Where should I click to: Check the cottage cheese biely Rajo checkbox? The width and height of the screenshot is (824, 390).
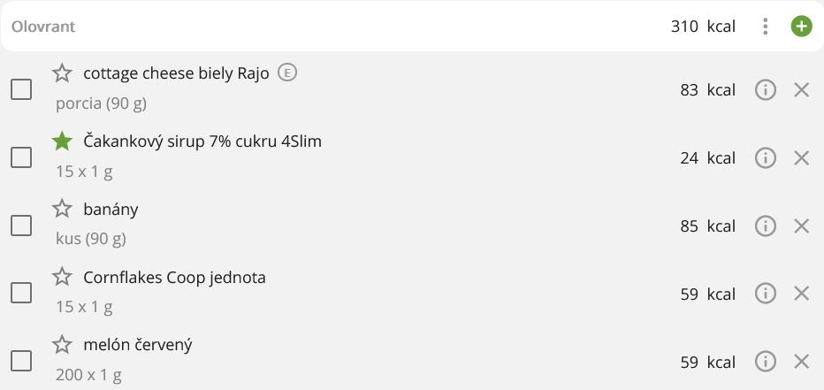(21, 89)
